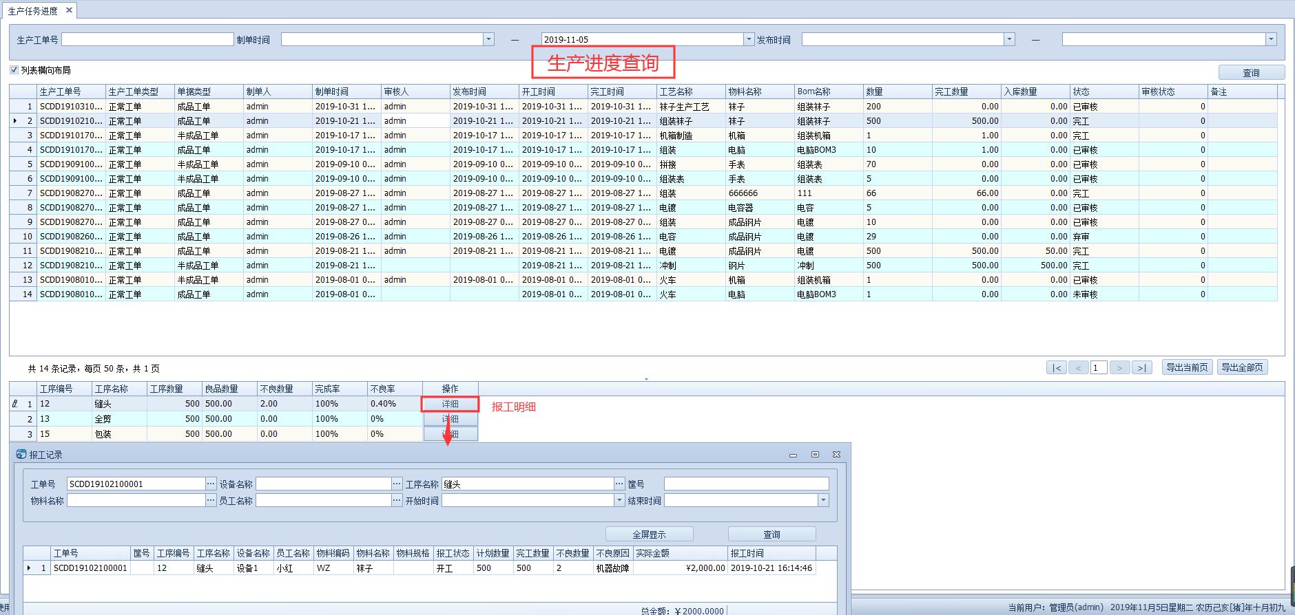Collapse the lower panel splitter arrow
The height and width of the screenshot is (615, 1295).
pos(646,378)
